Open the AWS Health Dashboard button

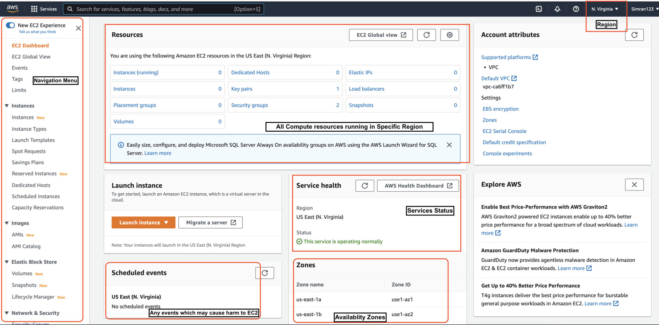(x=418, y=186)
